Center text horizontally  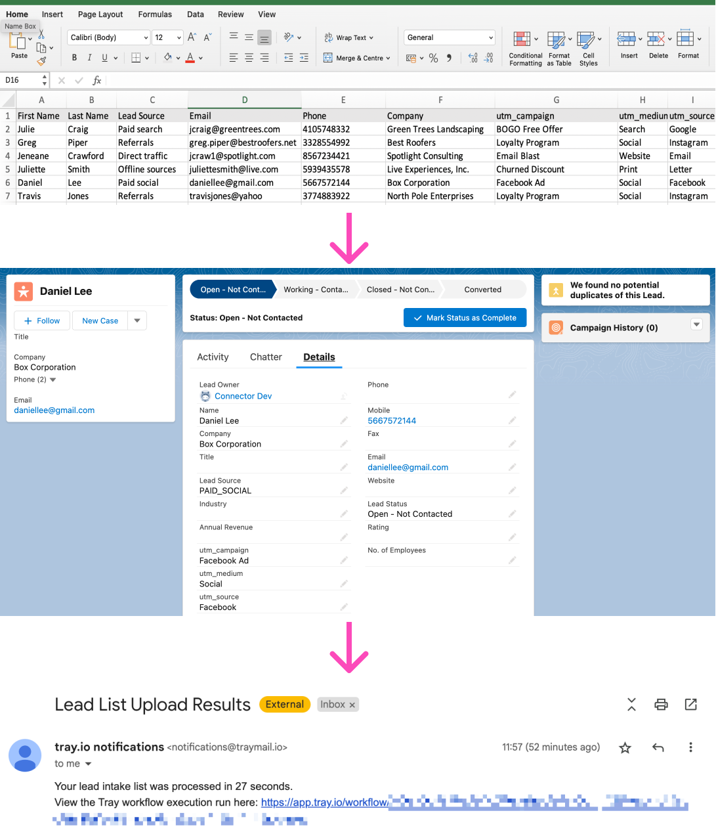(249, 58)
